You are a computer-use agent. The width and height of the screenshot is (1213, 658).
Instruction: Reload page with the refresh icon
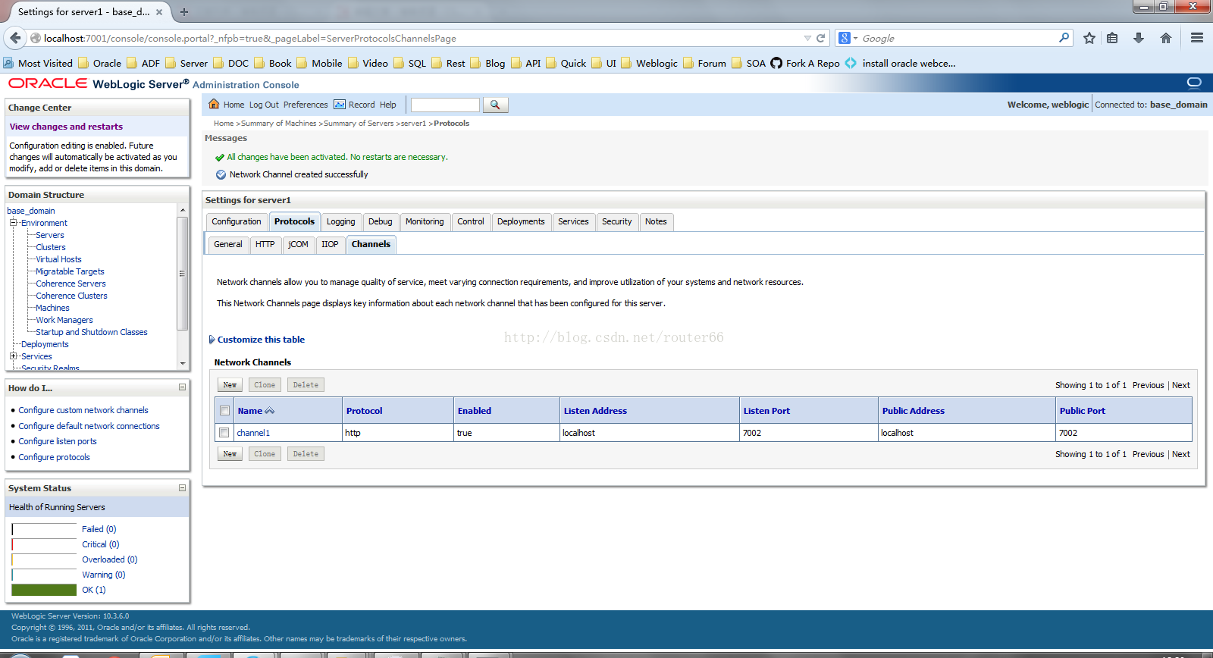tap(820, 38)
